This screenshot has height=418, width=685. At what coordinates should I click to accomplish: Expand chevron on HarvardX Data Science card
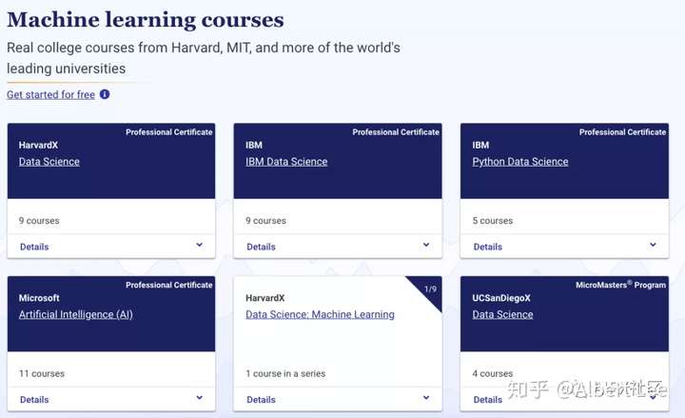click(199, 245)
